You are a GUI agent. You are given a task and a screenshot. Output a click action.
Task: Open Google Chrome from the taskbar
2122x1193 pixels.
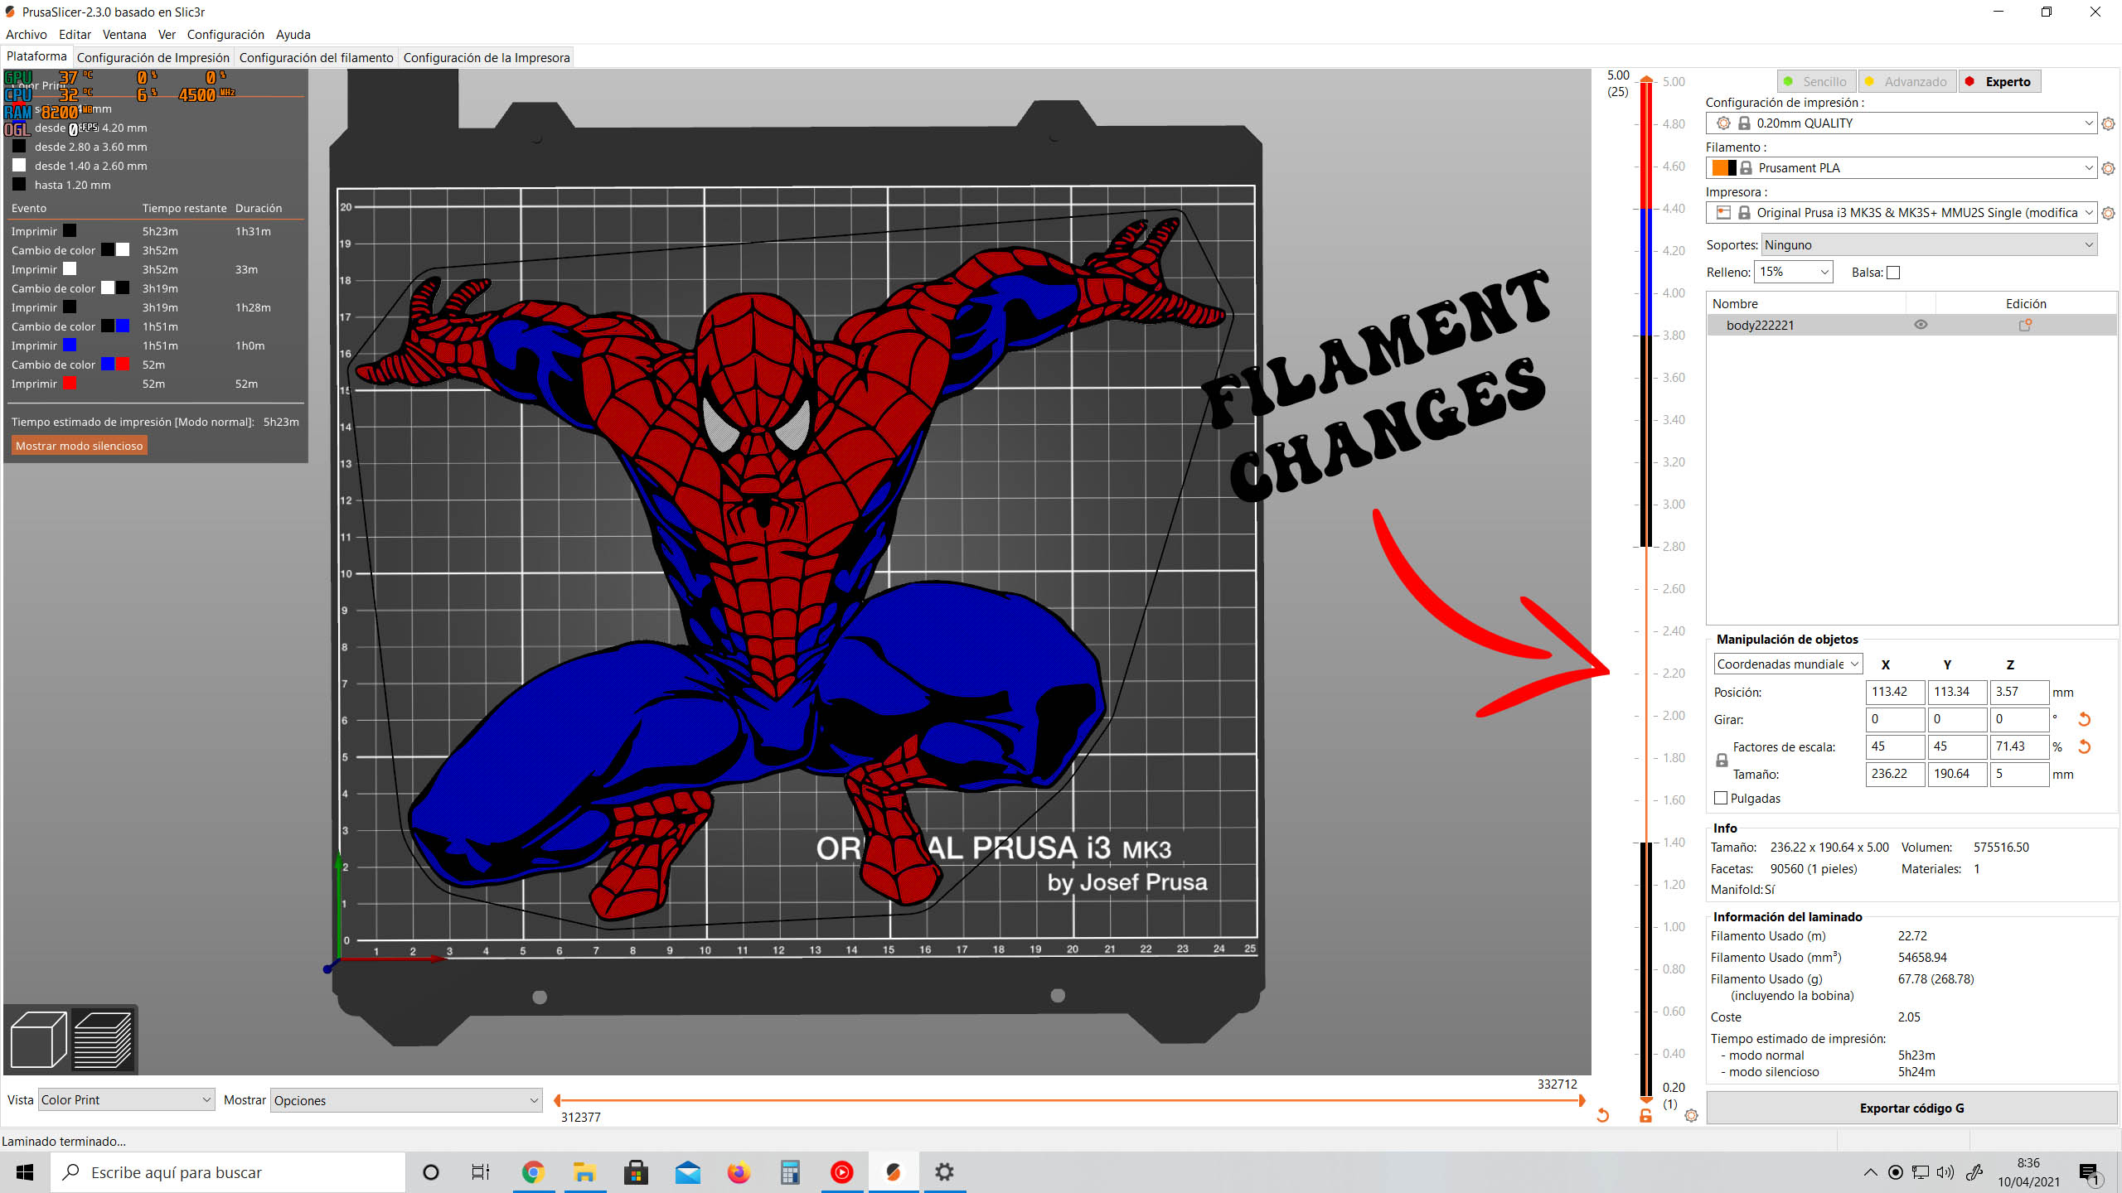(x=532, y=1172)
